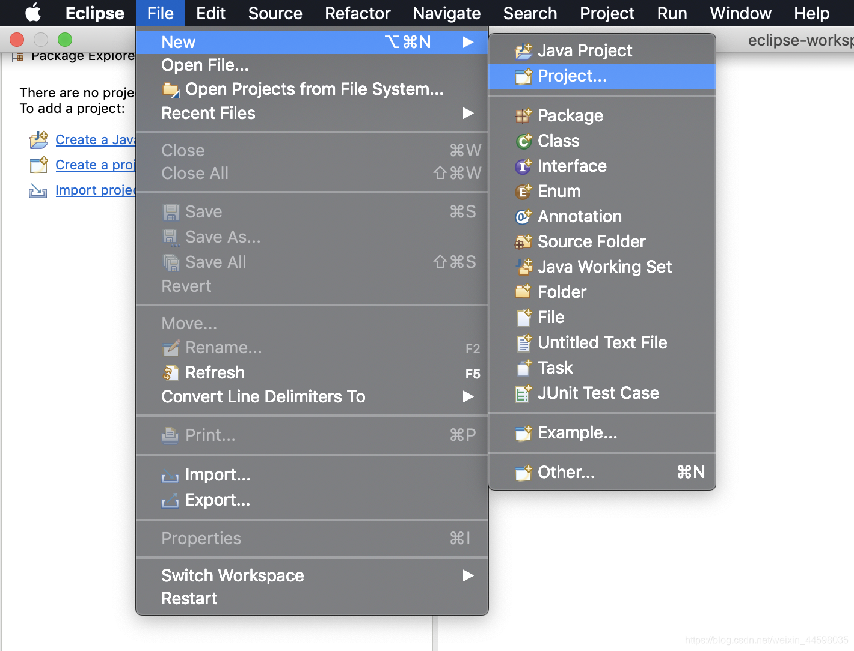Click the Create a Java project link
This screenshot has height=651, width=854.
pos(96,140)
